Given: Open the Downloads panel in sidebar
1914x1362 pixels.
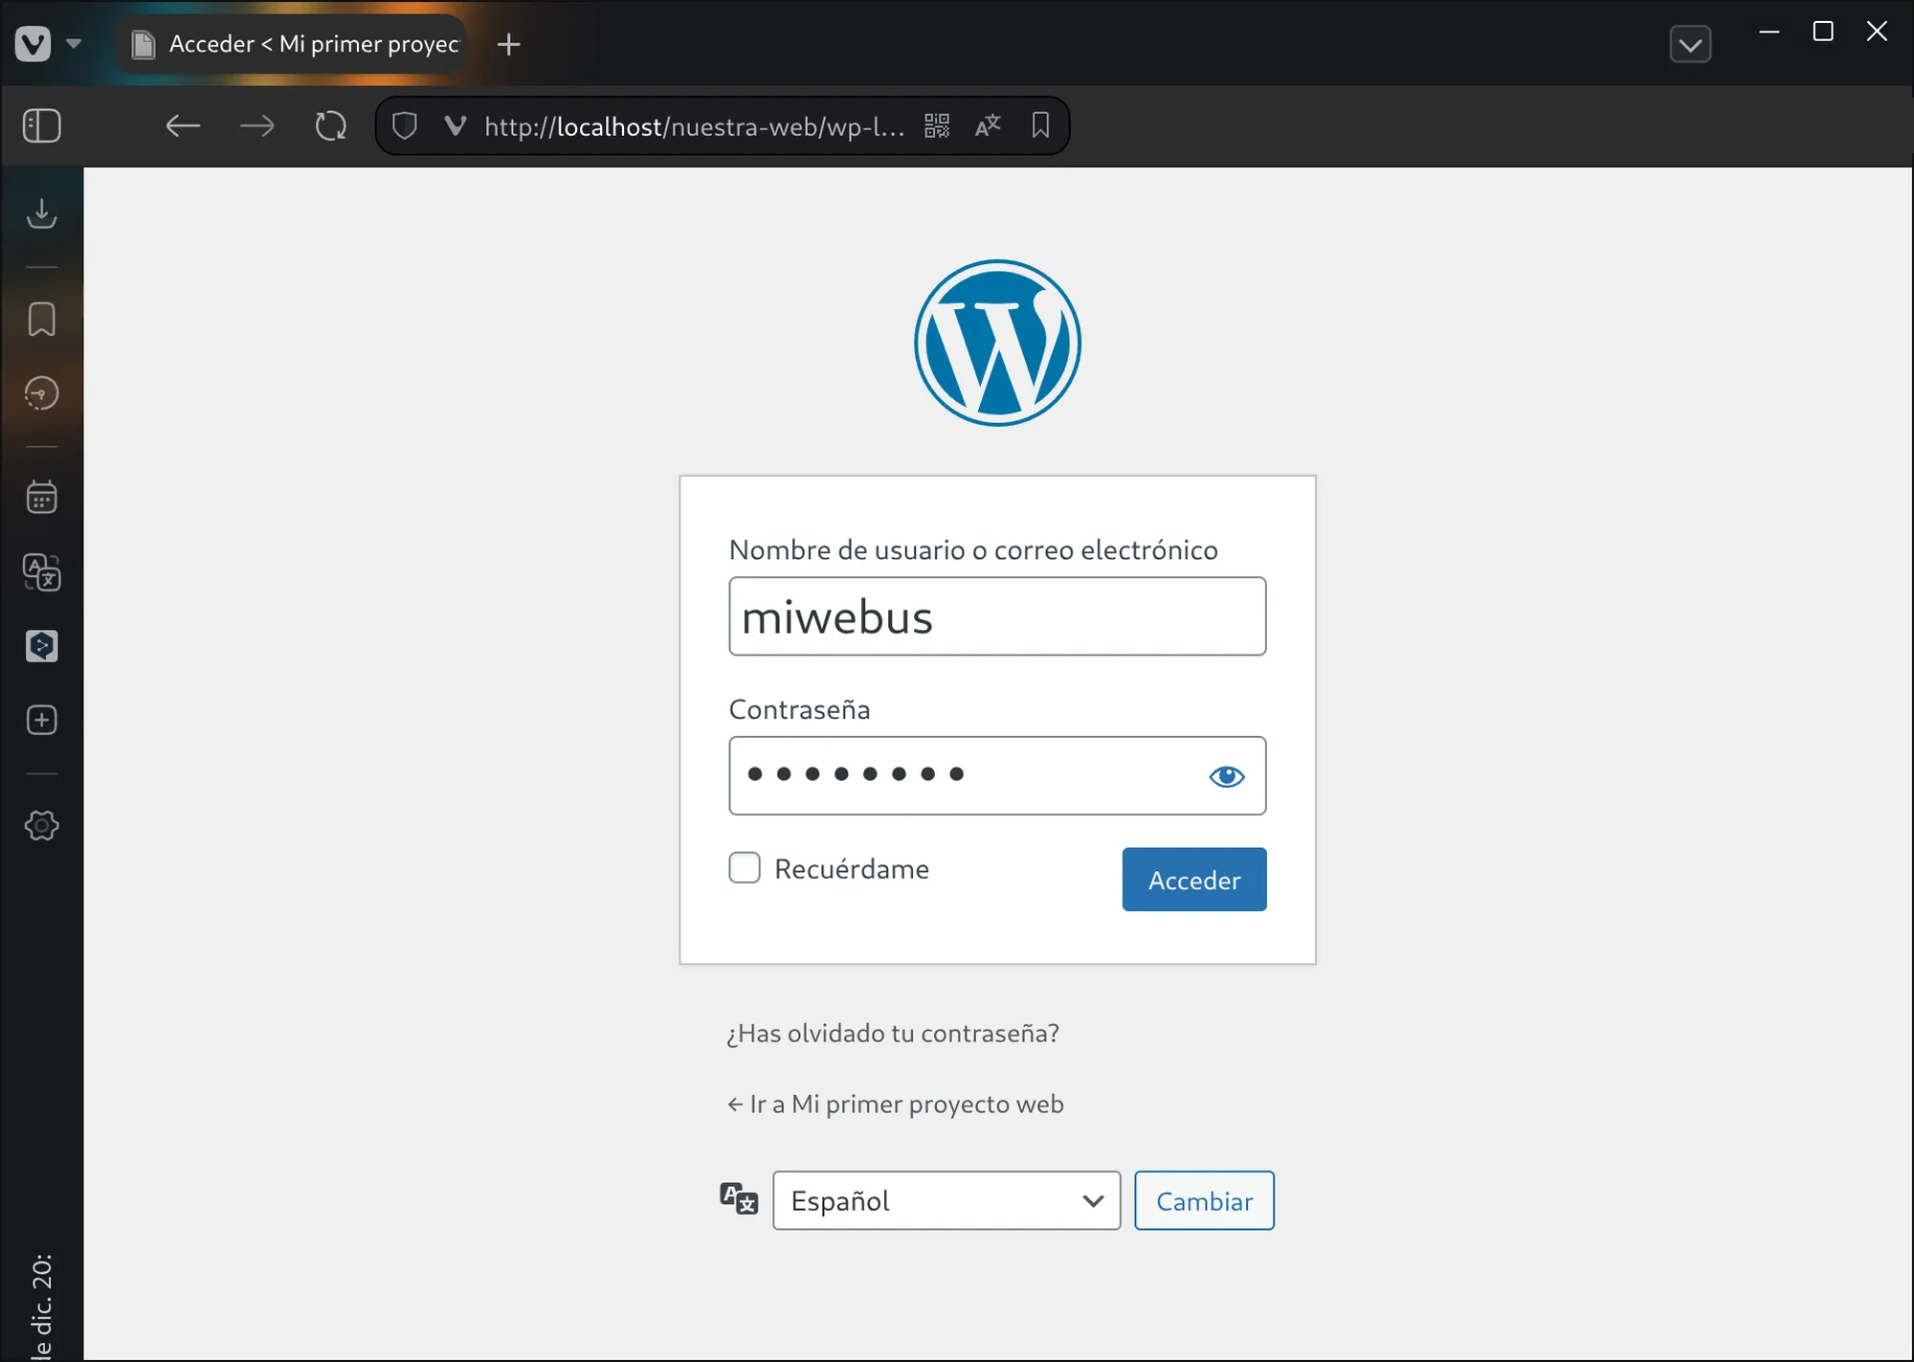Looking at the screenshot, I should (x=41, y=213).
